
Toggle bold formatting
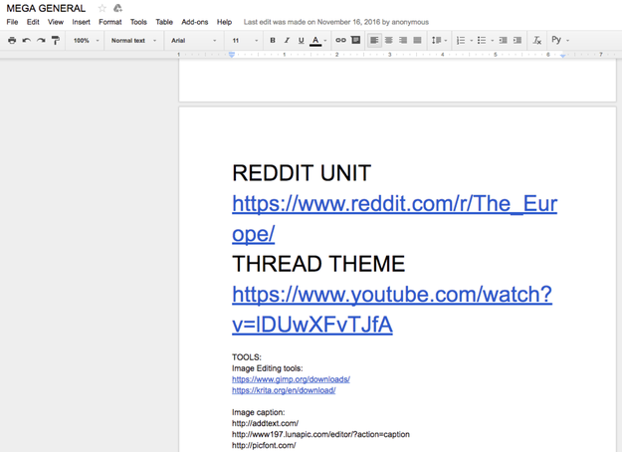pyautogui.click(x=273, y=41)
